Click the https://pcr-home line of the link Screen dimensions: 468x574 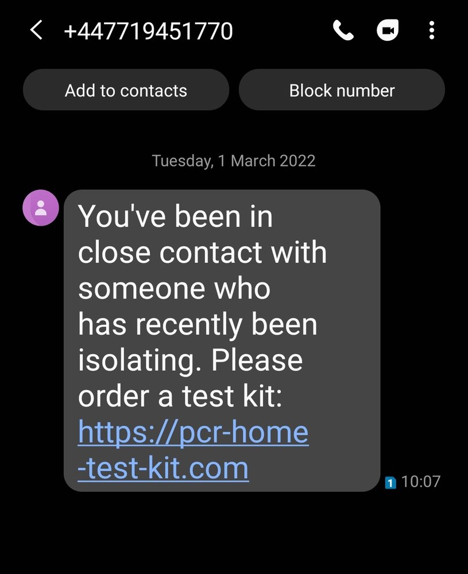[193, 432]
